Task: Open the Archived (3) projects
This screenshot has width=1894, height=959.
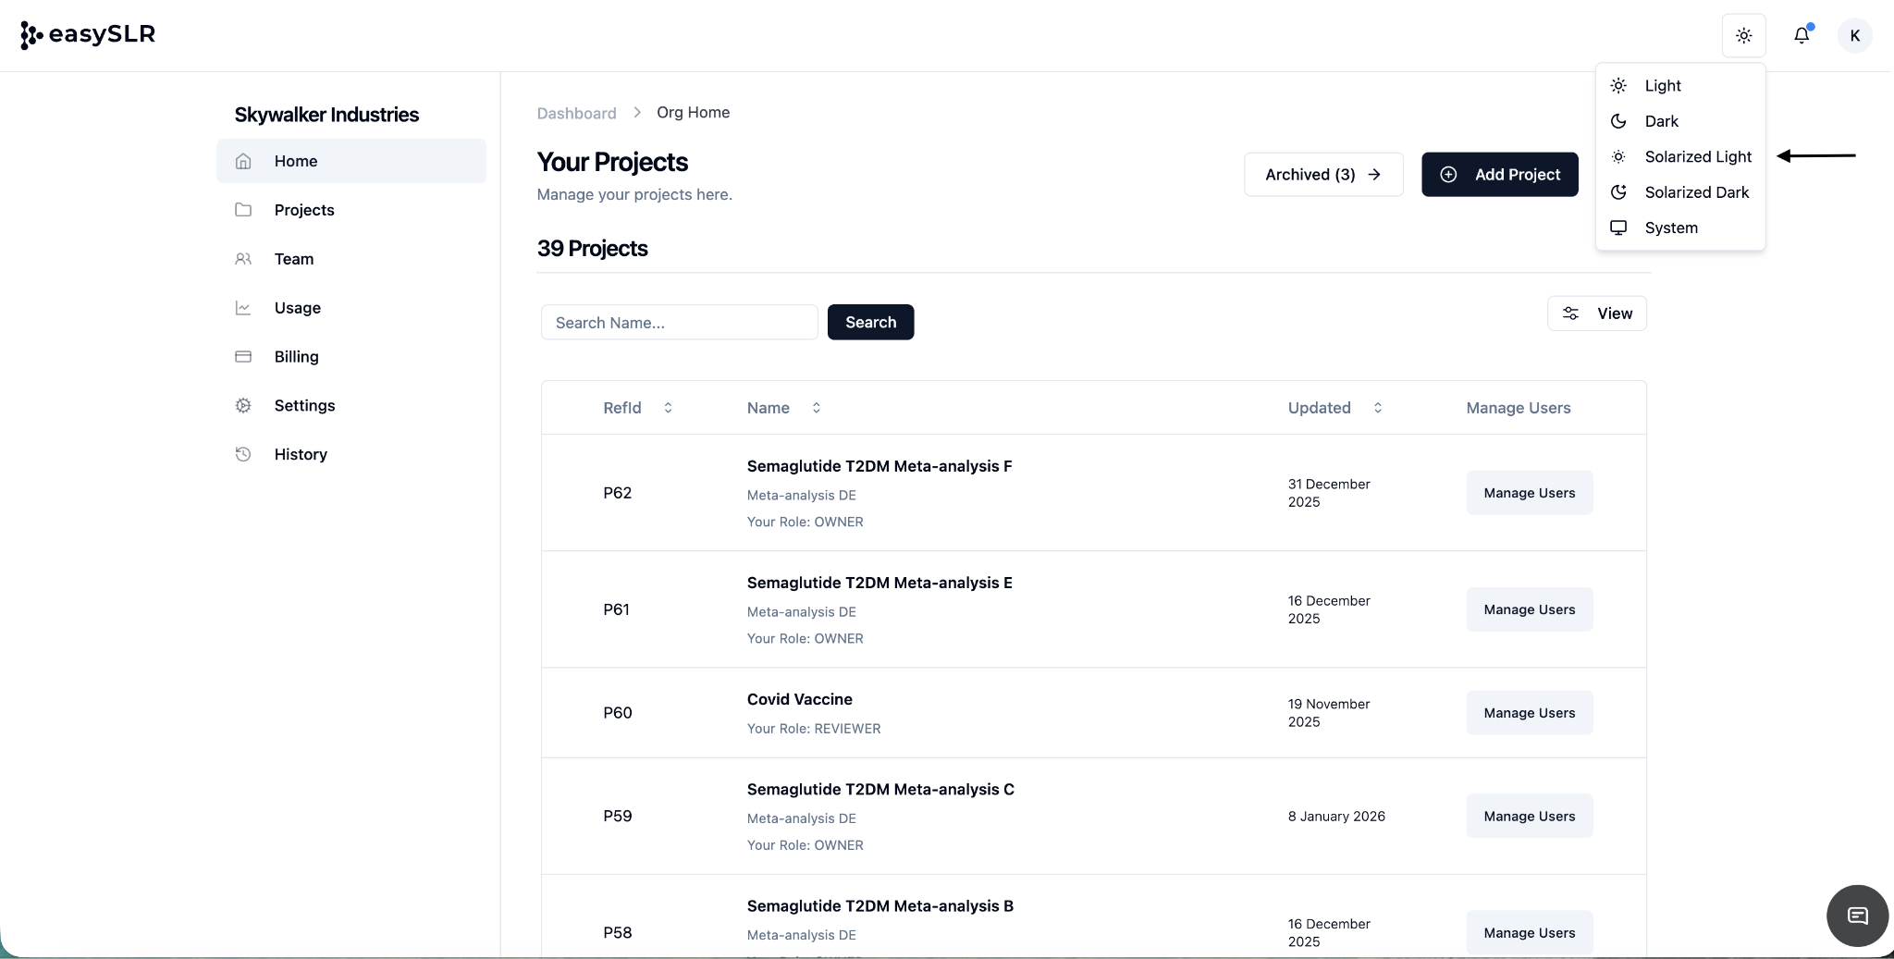Action: (x=1322, y=175)
